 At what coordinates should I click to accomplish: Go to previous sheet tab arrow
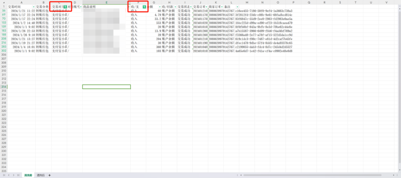coord(9,175)
